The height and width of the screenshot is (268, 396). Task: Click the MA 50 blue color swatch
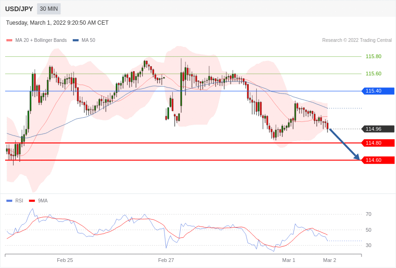(x=75, y=40)
